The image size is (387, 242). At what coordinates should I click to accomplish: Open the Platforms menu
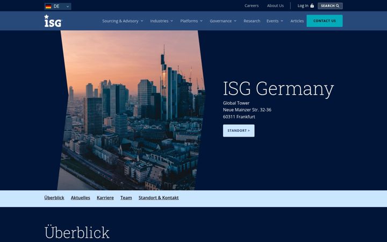tap(189, 21)
